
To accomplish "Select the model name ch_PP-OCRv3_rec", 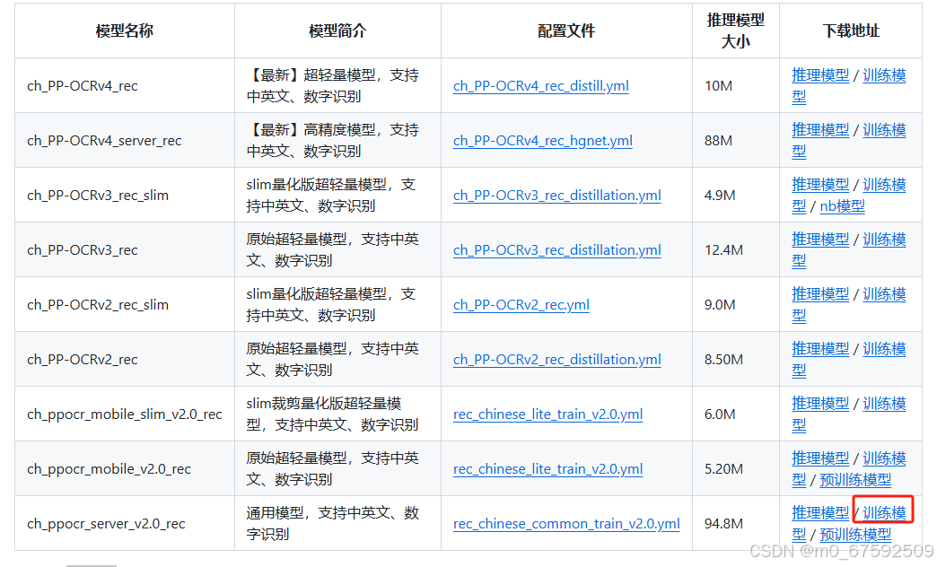I will pos(83,250).
